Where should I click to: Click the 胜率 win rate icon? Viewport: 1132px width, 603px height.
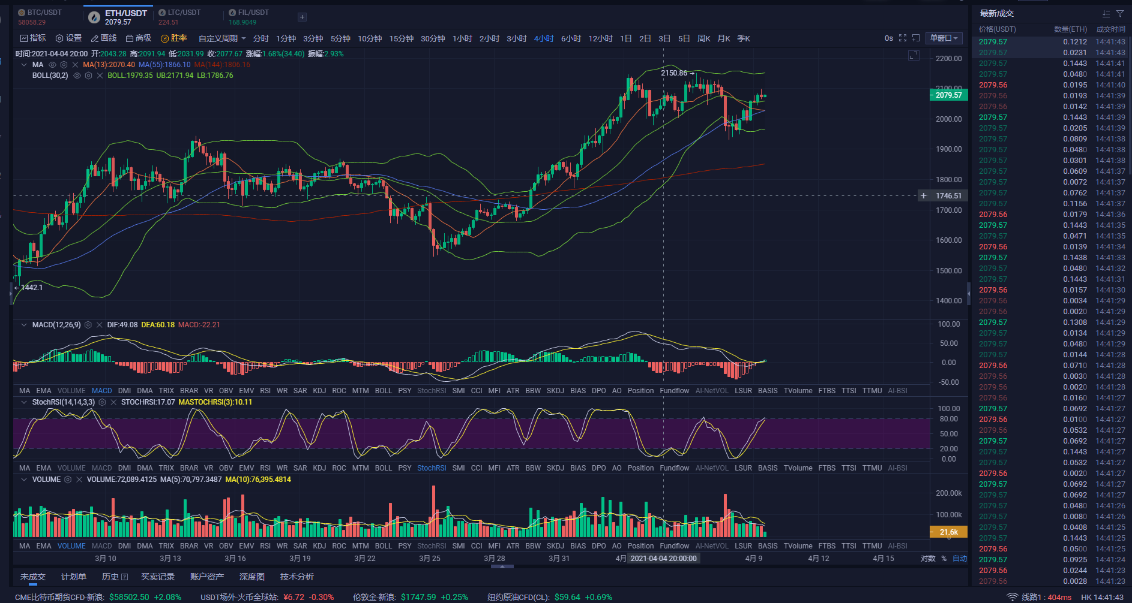pyautogui.click(x=164, y=38)
